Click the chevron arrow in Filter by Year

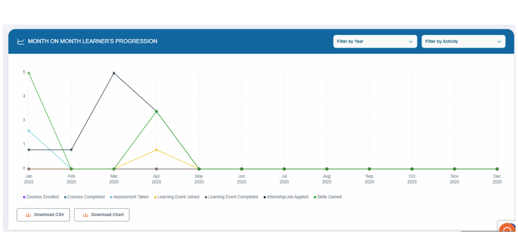410,42
